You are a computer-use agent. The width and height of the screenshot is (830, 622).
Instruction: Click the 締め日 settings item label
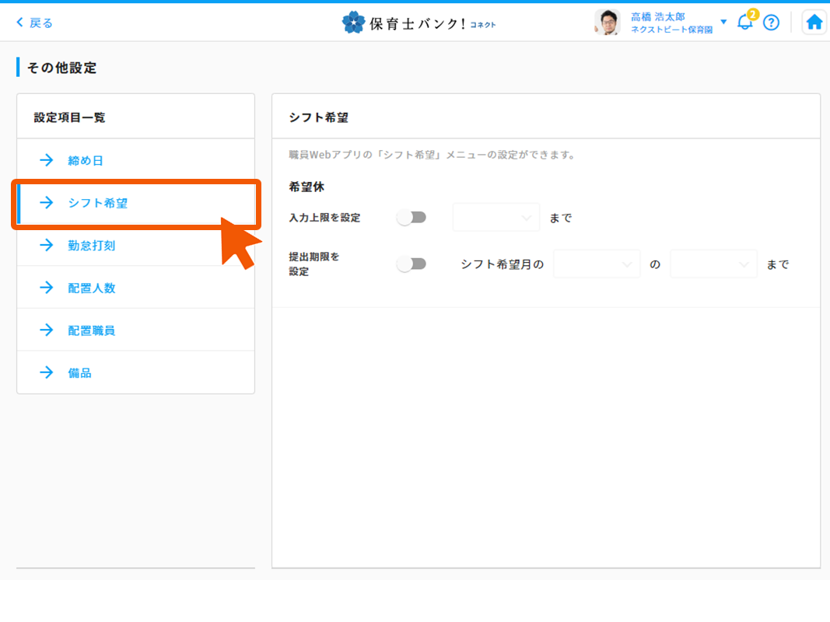(86, 161)
